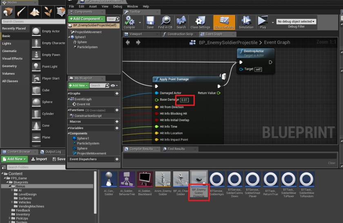Open the Asset menu
343x223 pixels.
(x=93, y=7)
